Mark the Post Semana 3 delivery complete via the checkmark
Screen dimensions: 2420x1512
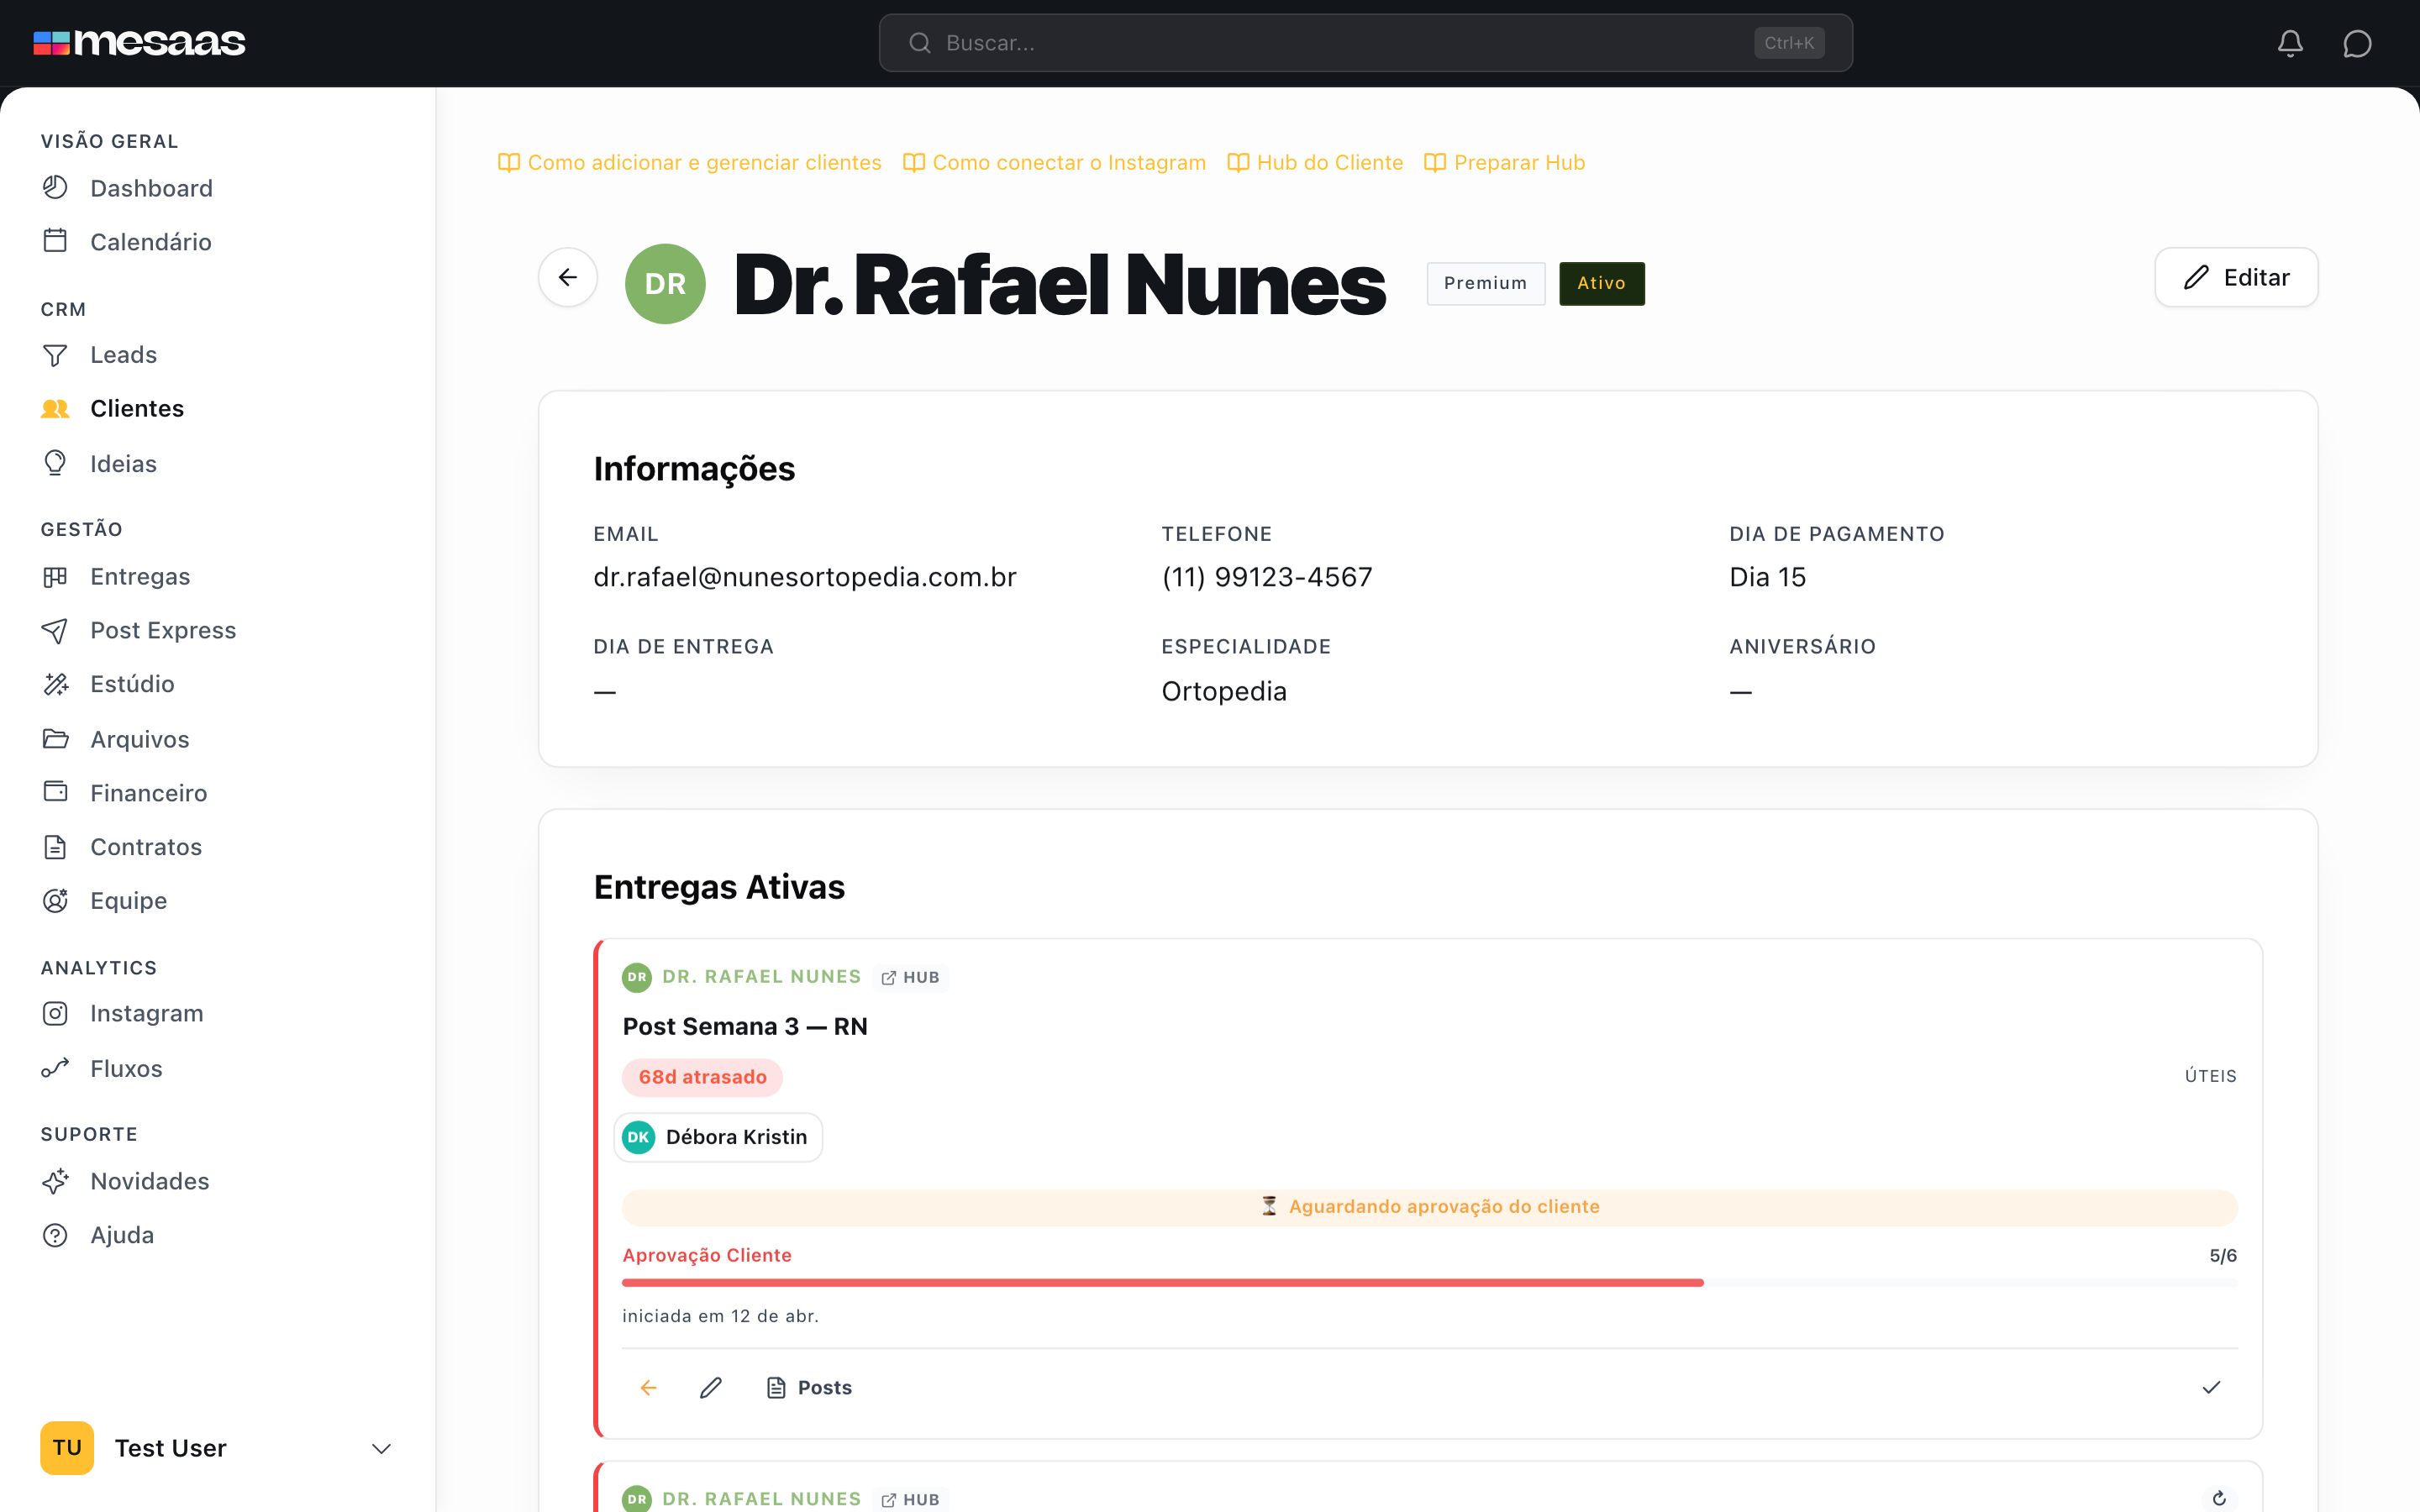(2211, 1387)
